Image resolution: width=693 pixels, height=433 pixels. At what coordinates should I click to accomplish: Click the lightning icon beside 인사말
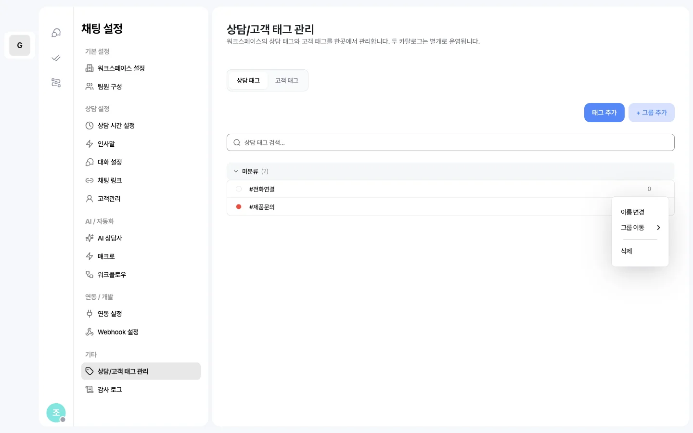point(90,144)
